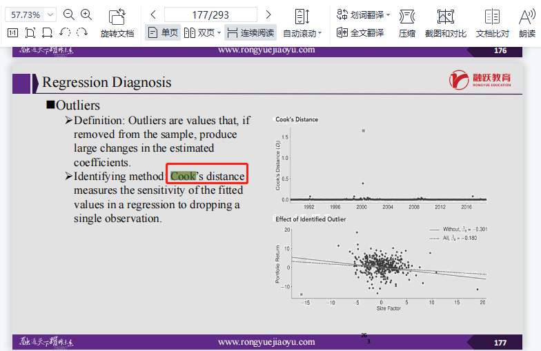Toggle 双页 double page view

(x=203, y=32)
